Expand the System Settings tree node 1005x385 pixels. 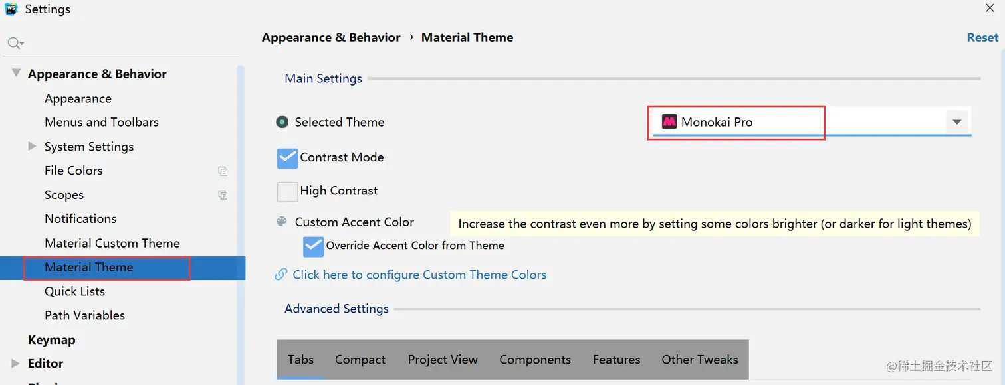point(32,147)
